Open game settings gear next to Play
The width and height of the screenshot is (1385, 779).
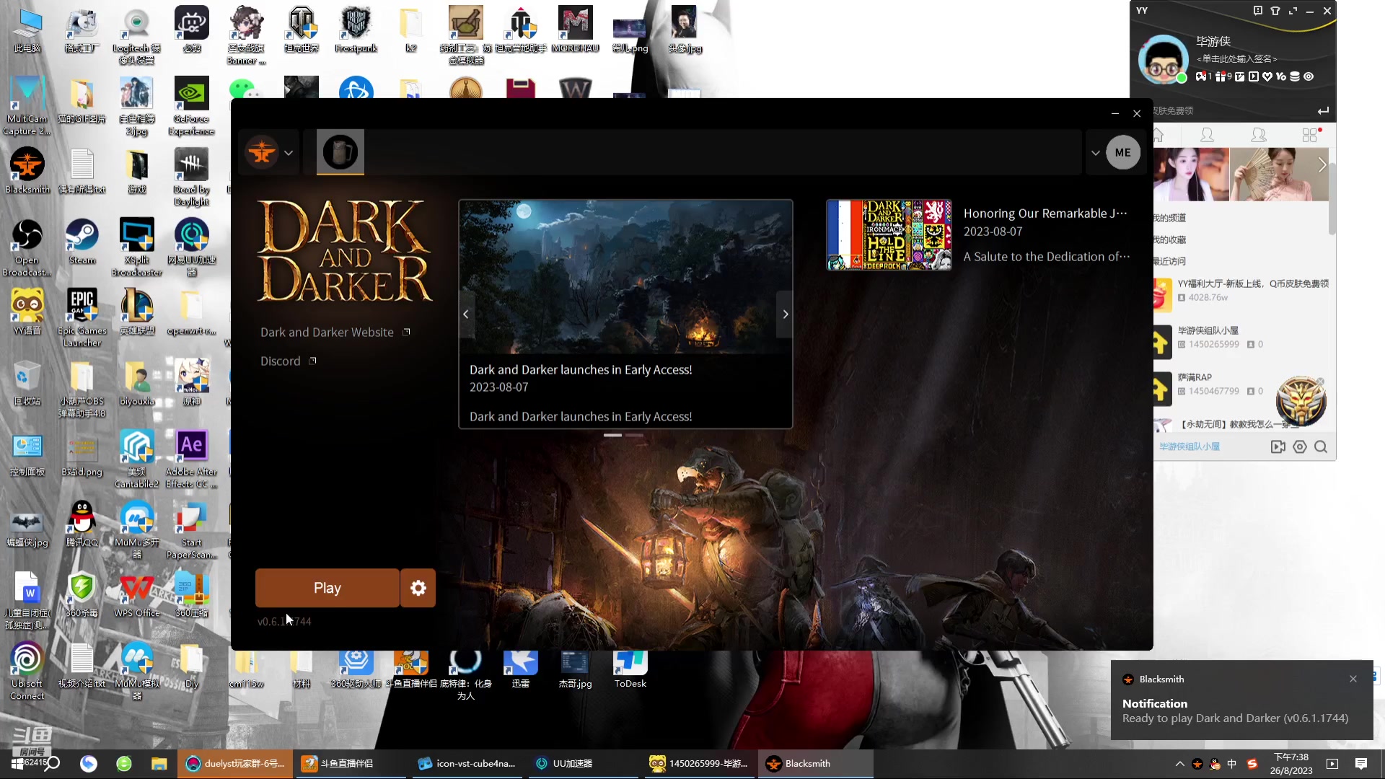tap(418, 588)
